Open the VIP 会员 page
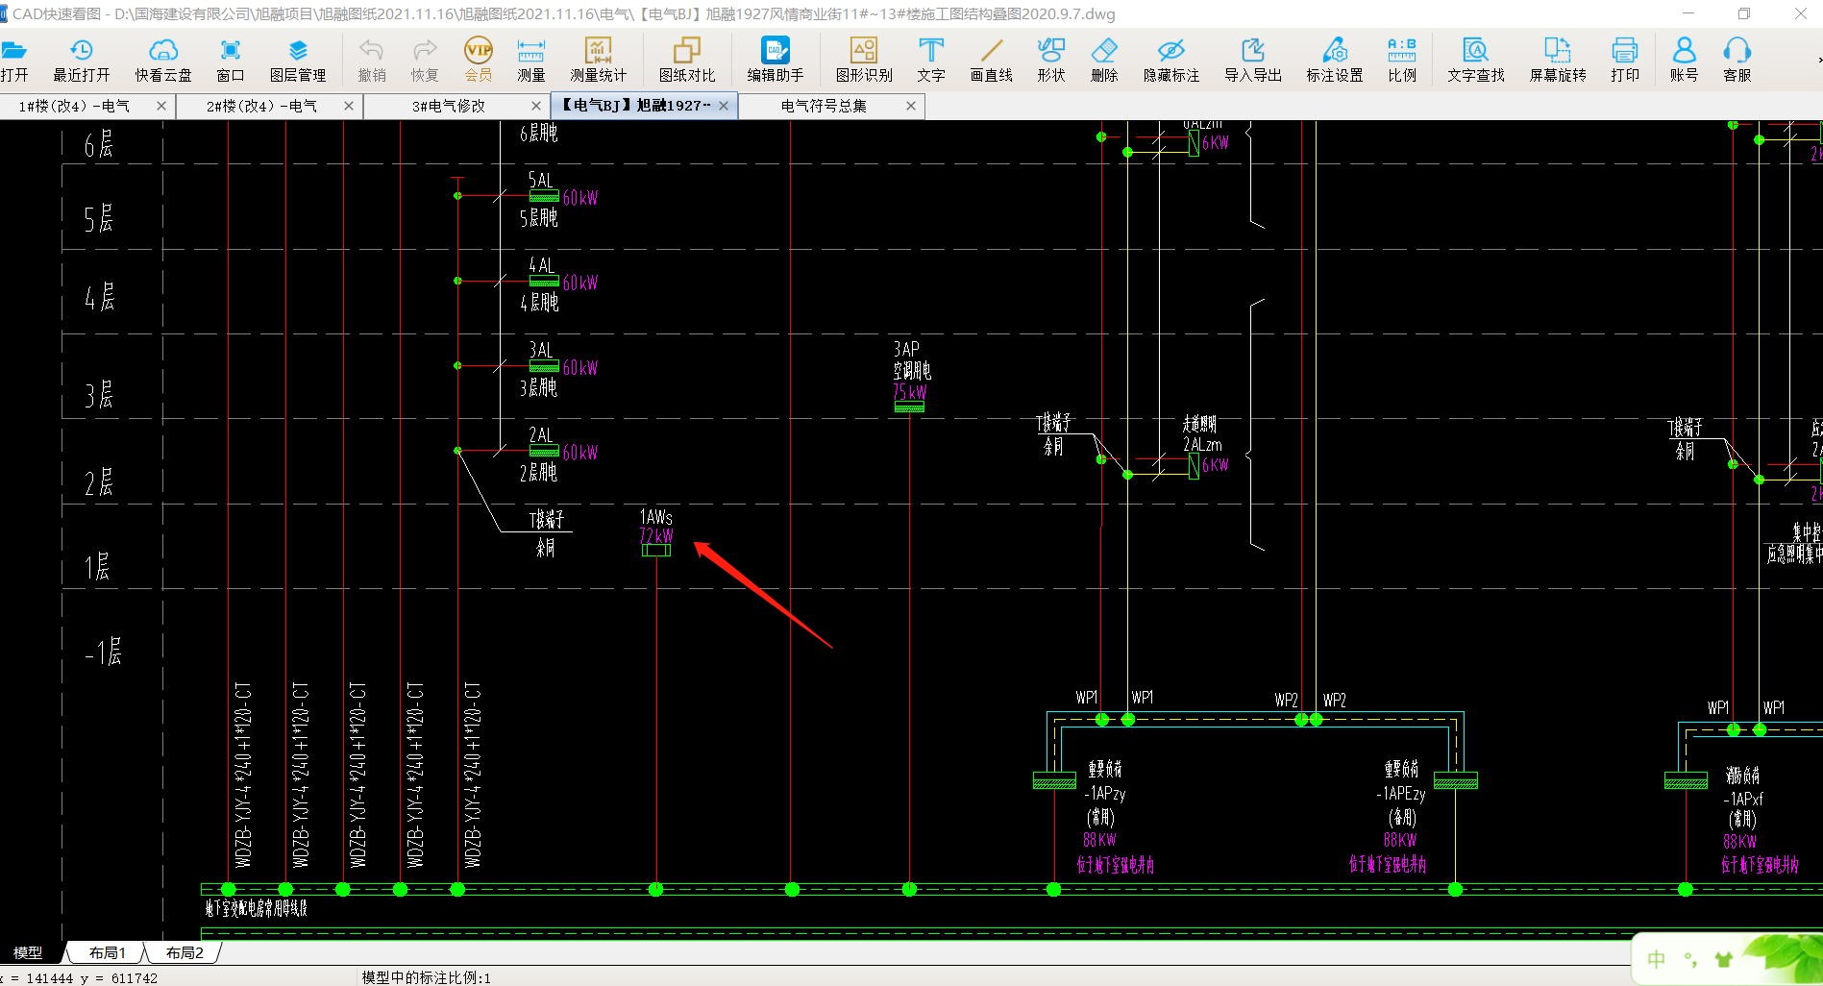Screen dimensions: 1823x986 point(479,61)
